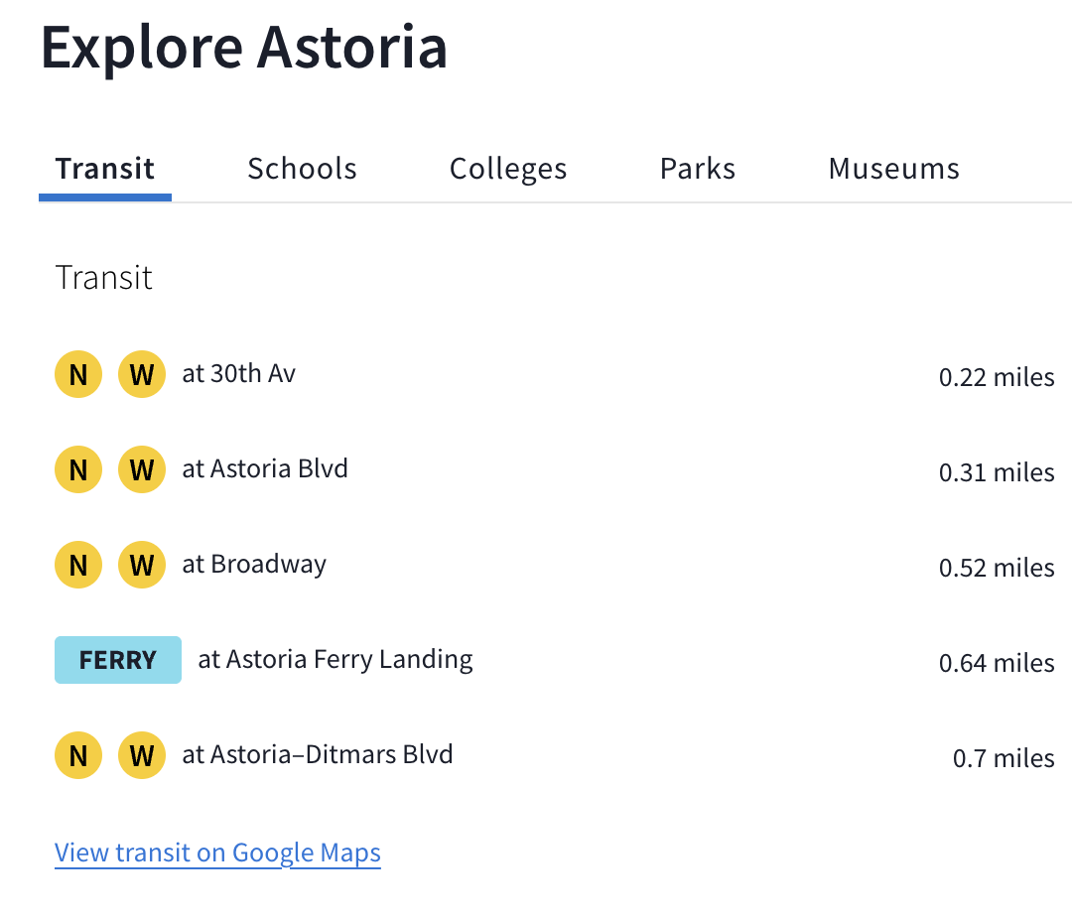Switch to the Transit tab
Viewport: 1072px width, 917px height.
coord(104,169)
